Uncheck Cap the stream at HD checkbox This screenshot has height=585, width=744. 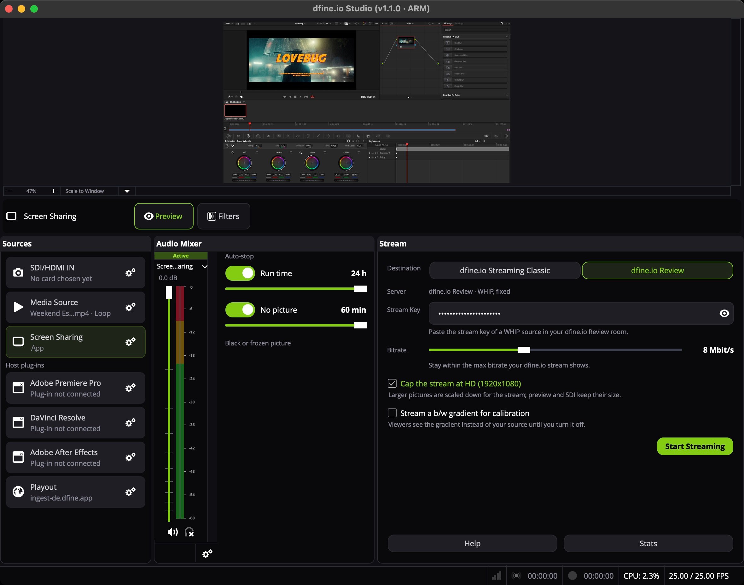(x=392, y=383)
